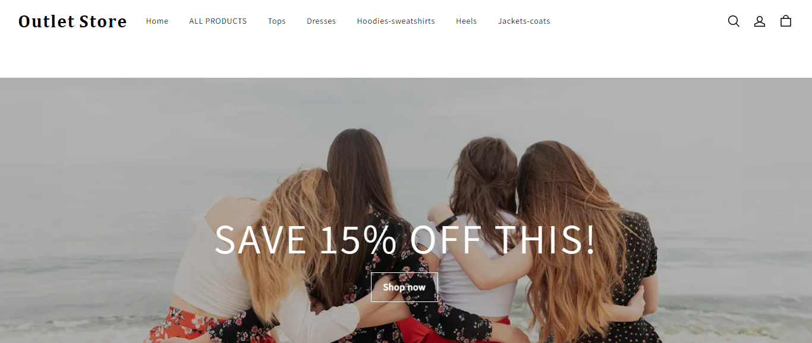Click the Shop now button

[404, 287]
